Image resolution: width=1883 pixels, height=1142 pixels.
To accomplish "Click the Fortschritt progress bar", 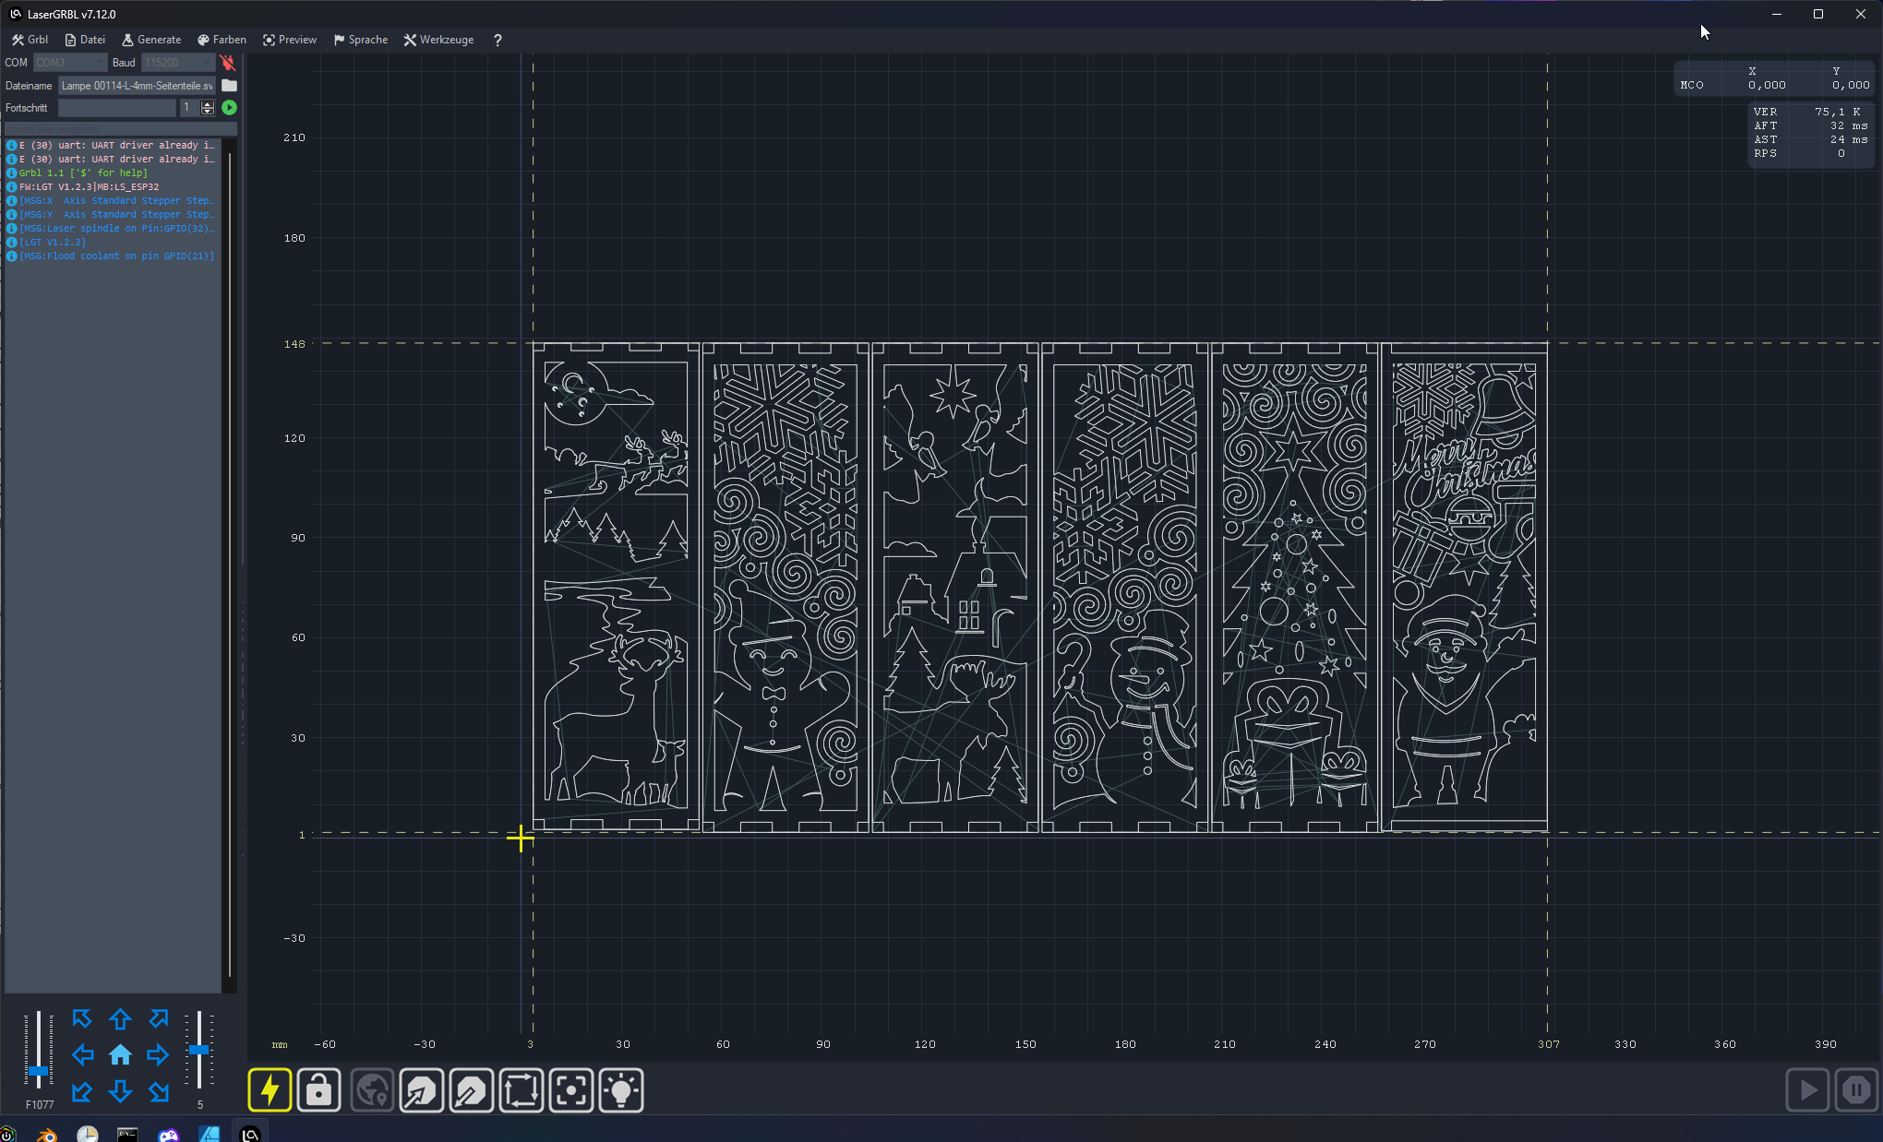I will click(x=116, y=108).
